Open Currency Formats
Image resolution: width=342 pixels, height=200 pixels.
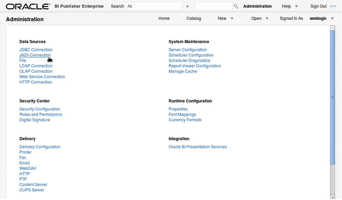(185, 120)
